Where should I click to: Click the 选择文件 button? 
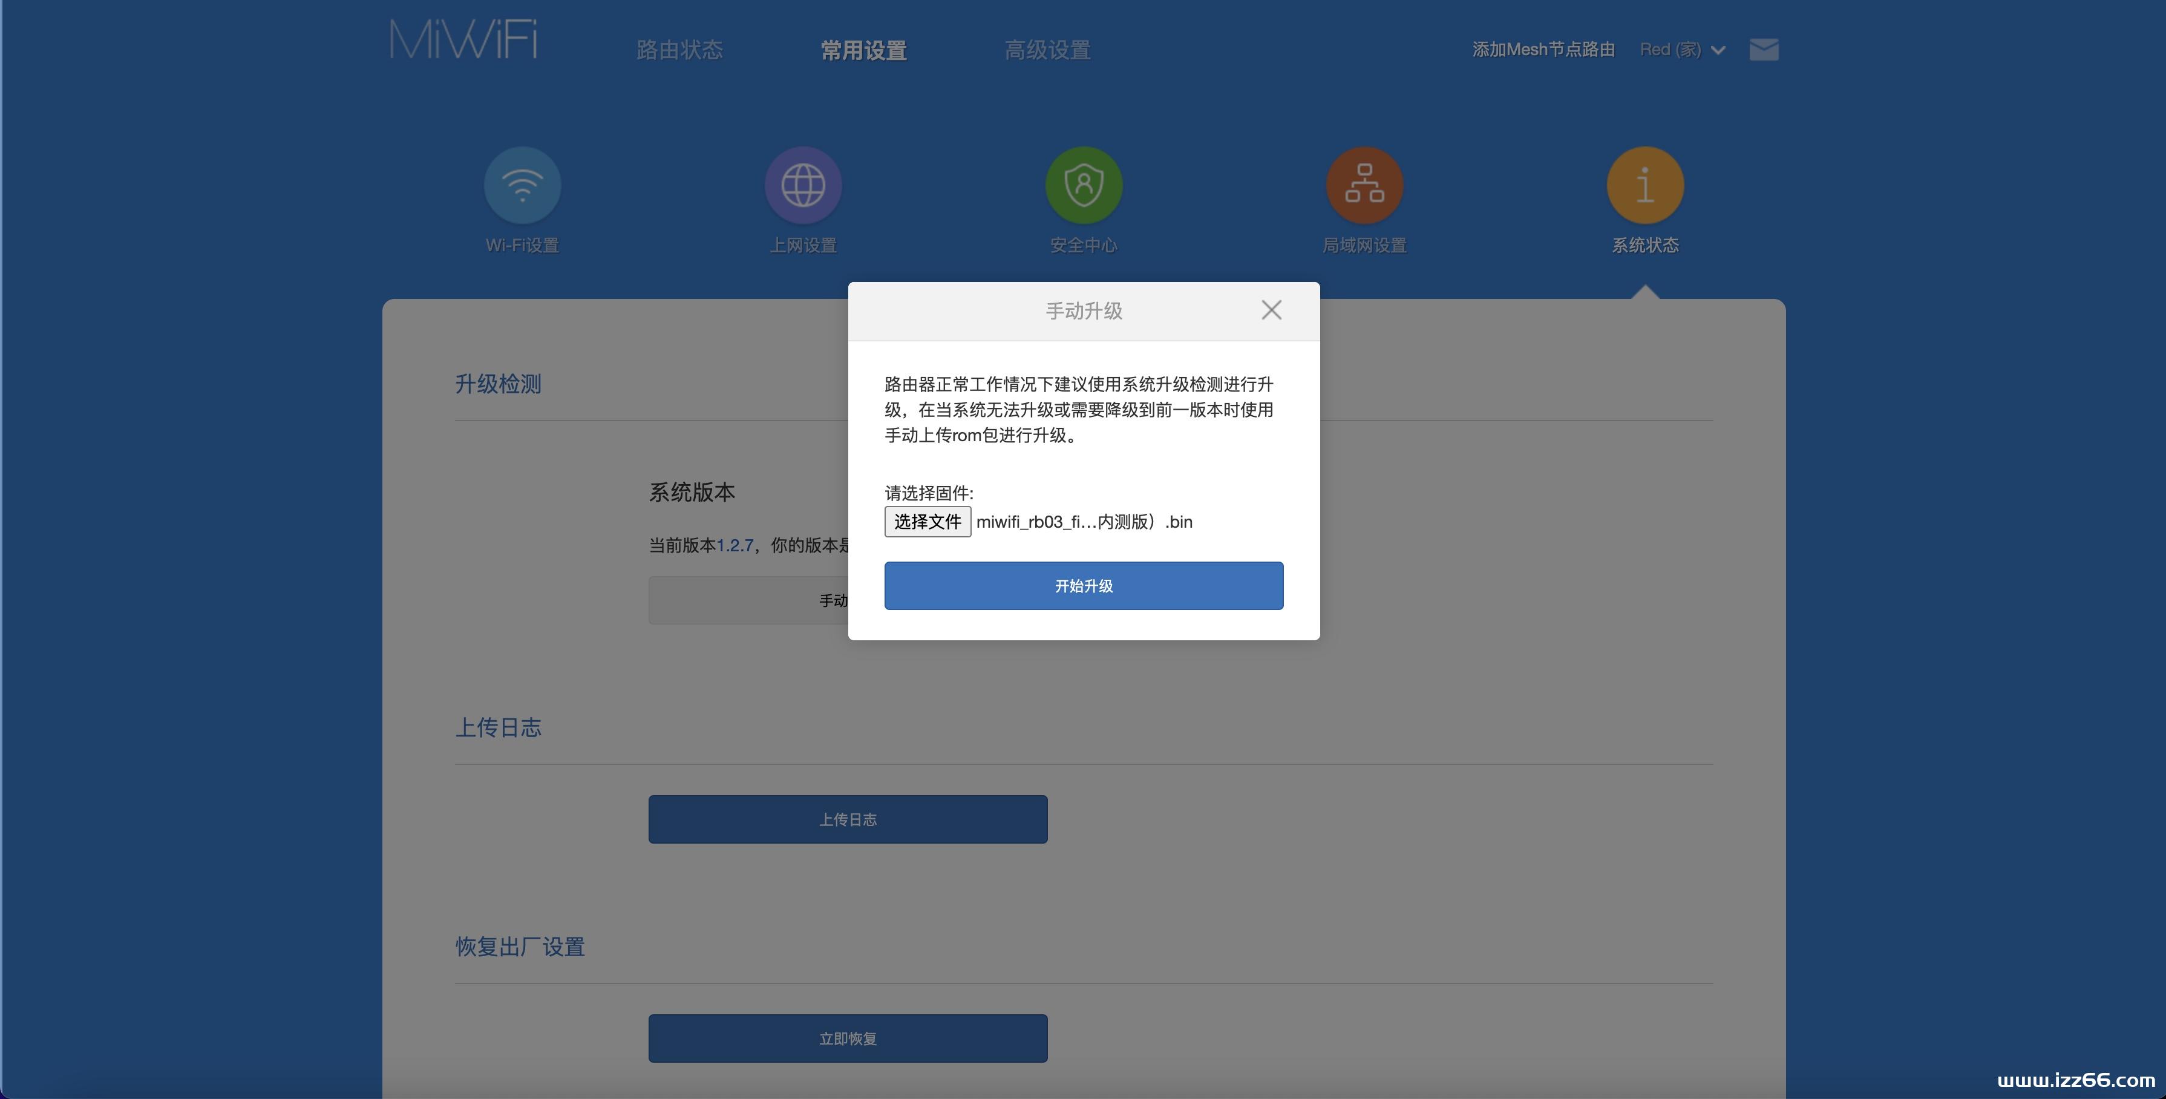click(928, 521)
